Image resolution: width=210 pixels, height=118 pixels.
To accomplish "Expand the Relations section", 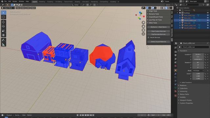I will coord(183,86).
